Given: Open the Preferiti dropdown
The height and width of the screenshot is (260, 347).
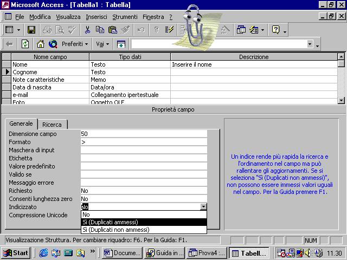Looking at the screenshot, I should 75,44.
